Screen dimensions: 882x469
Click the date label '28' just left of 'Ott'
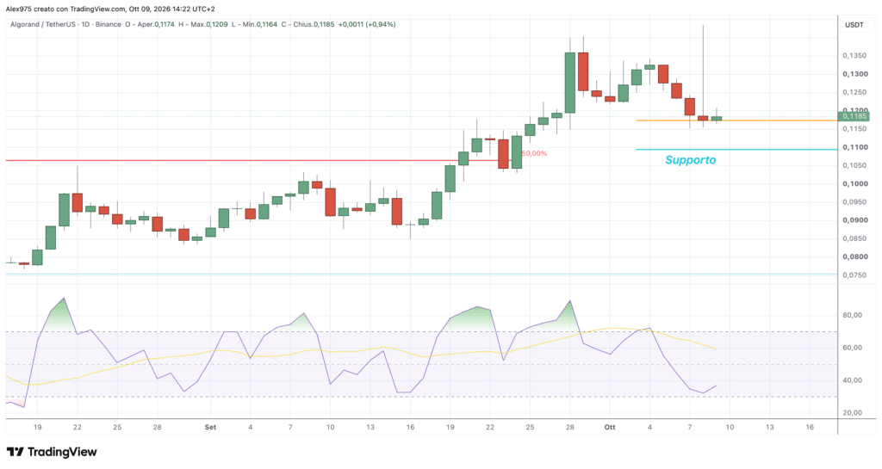[570, 428]
